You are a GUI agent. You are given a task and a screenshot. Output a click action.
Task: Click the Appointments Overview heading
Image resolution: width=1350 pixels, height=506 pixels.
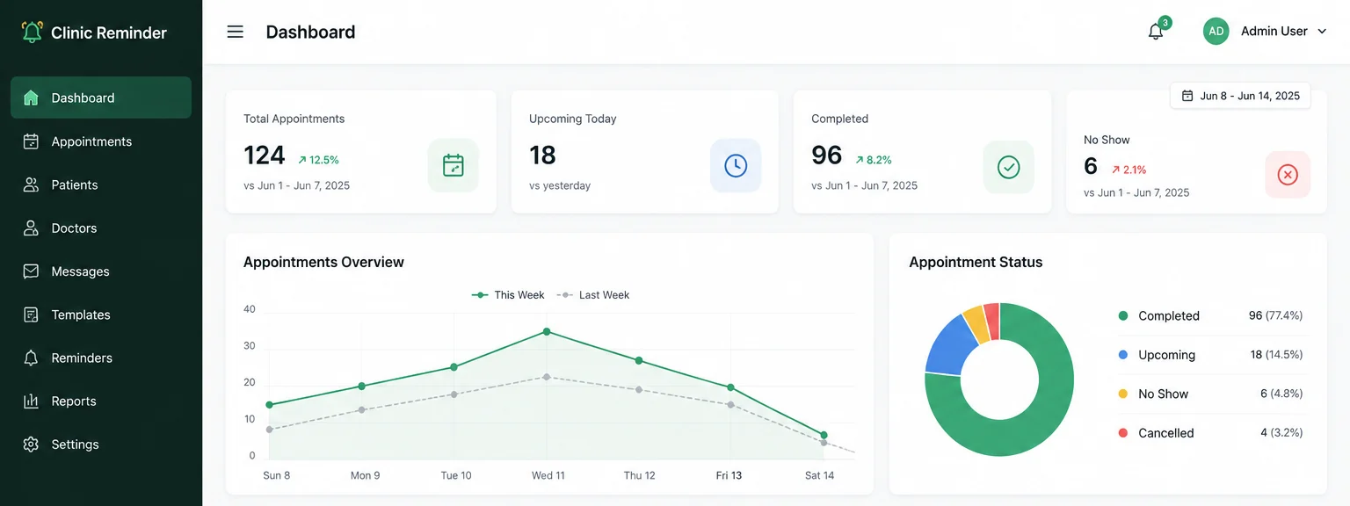coord(323,262)
